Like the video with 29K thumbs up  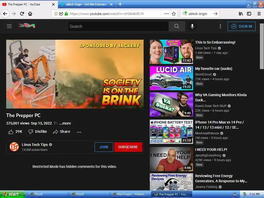click(15, 132)
